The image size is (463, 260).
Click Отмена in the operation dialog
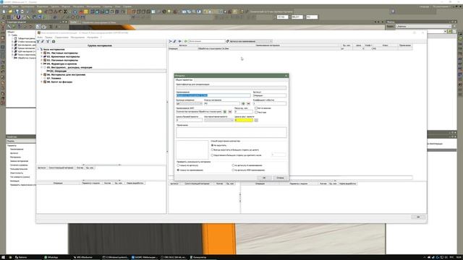(280, 178)
